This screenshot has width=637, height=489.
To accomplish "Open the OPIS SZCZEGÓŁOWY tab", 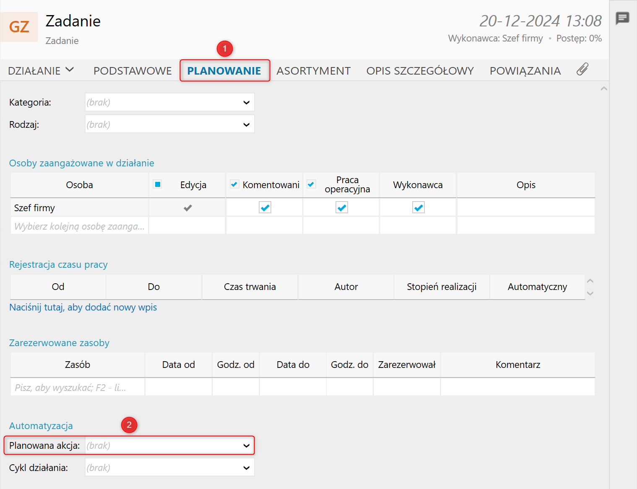I will pos(420,71).
